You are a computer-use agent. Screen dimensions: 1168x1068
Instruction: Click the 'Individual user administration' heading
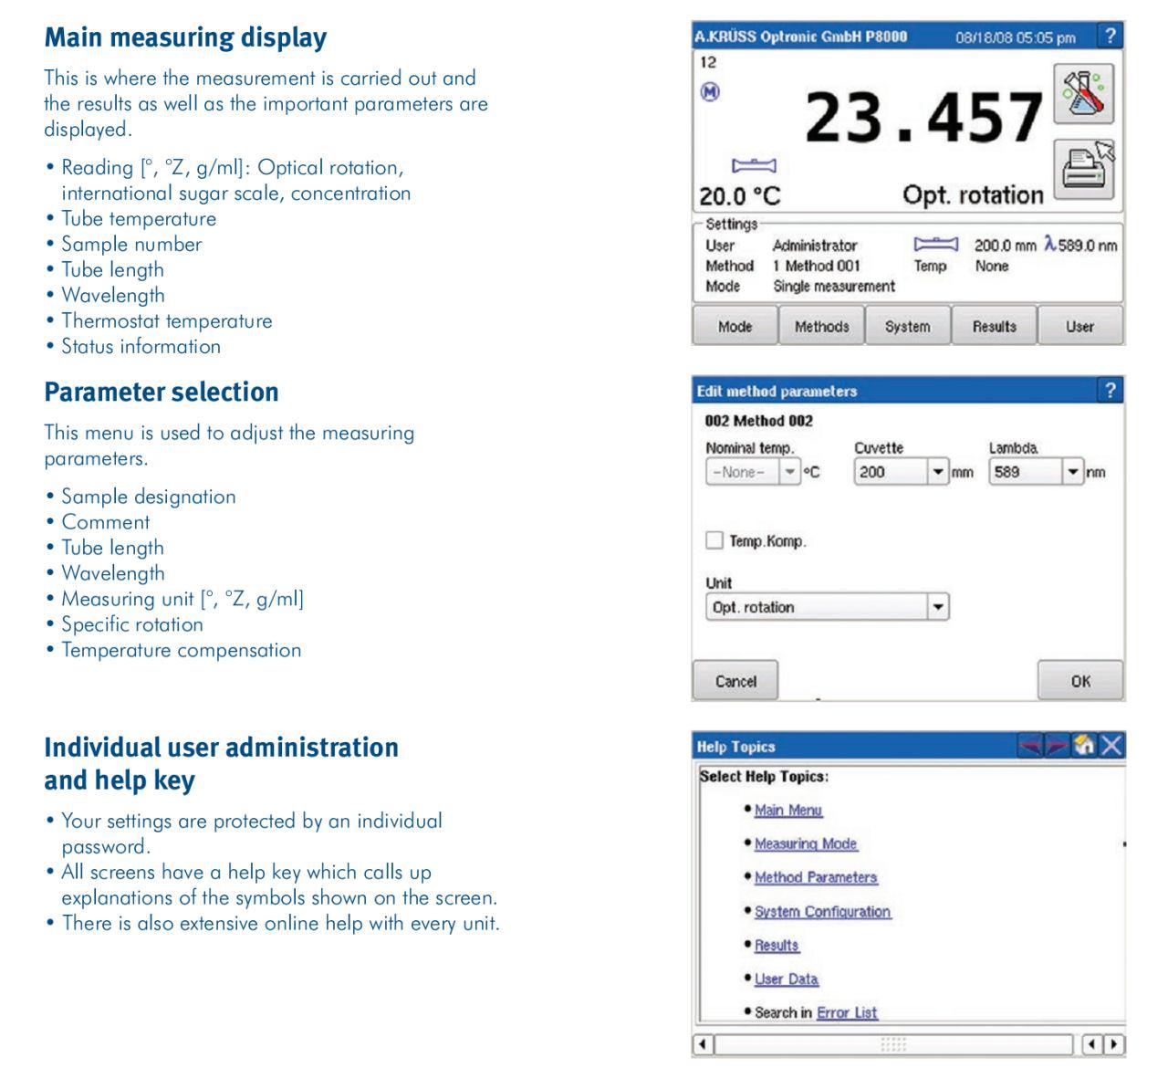pyautogui.click(x=222, y=747)
